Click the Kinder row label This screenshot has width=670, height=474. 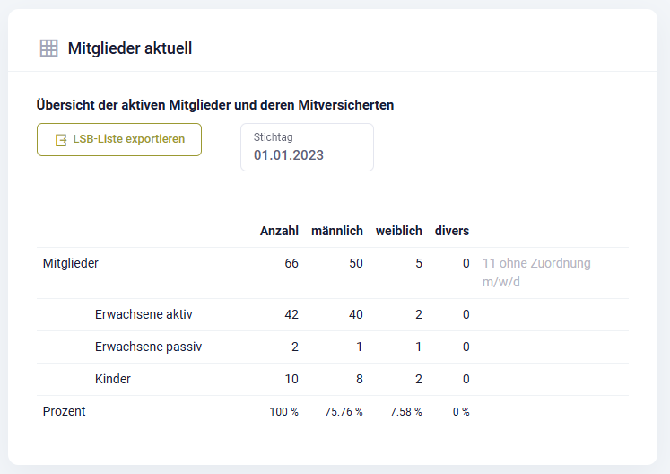113,379
